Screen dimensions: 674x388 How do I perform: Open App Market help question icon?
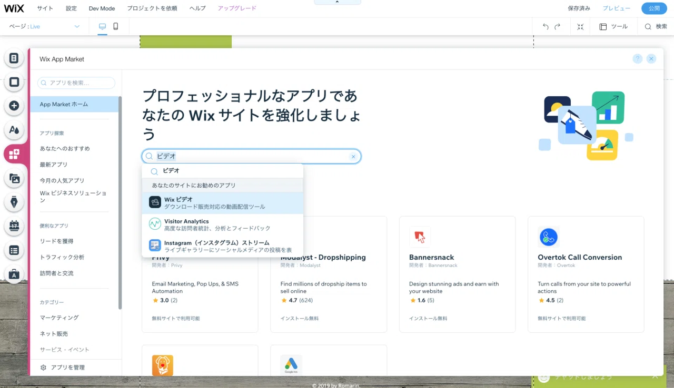[638, 59]
